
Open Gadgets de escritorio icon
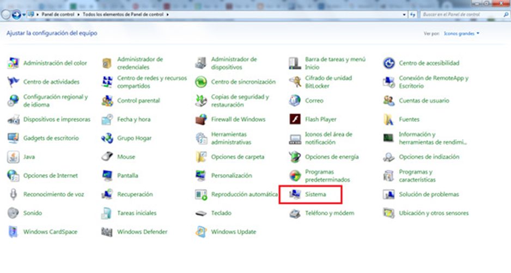pyautogui.click(x=13, y=138)
